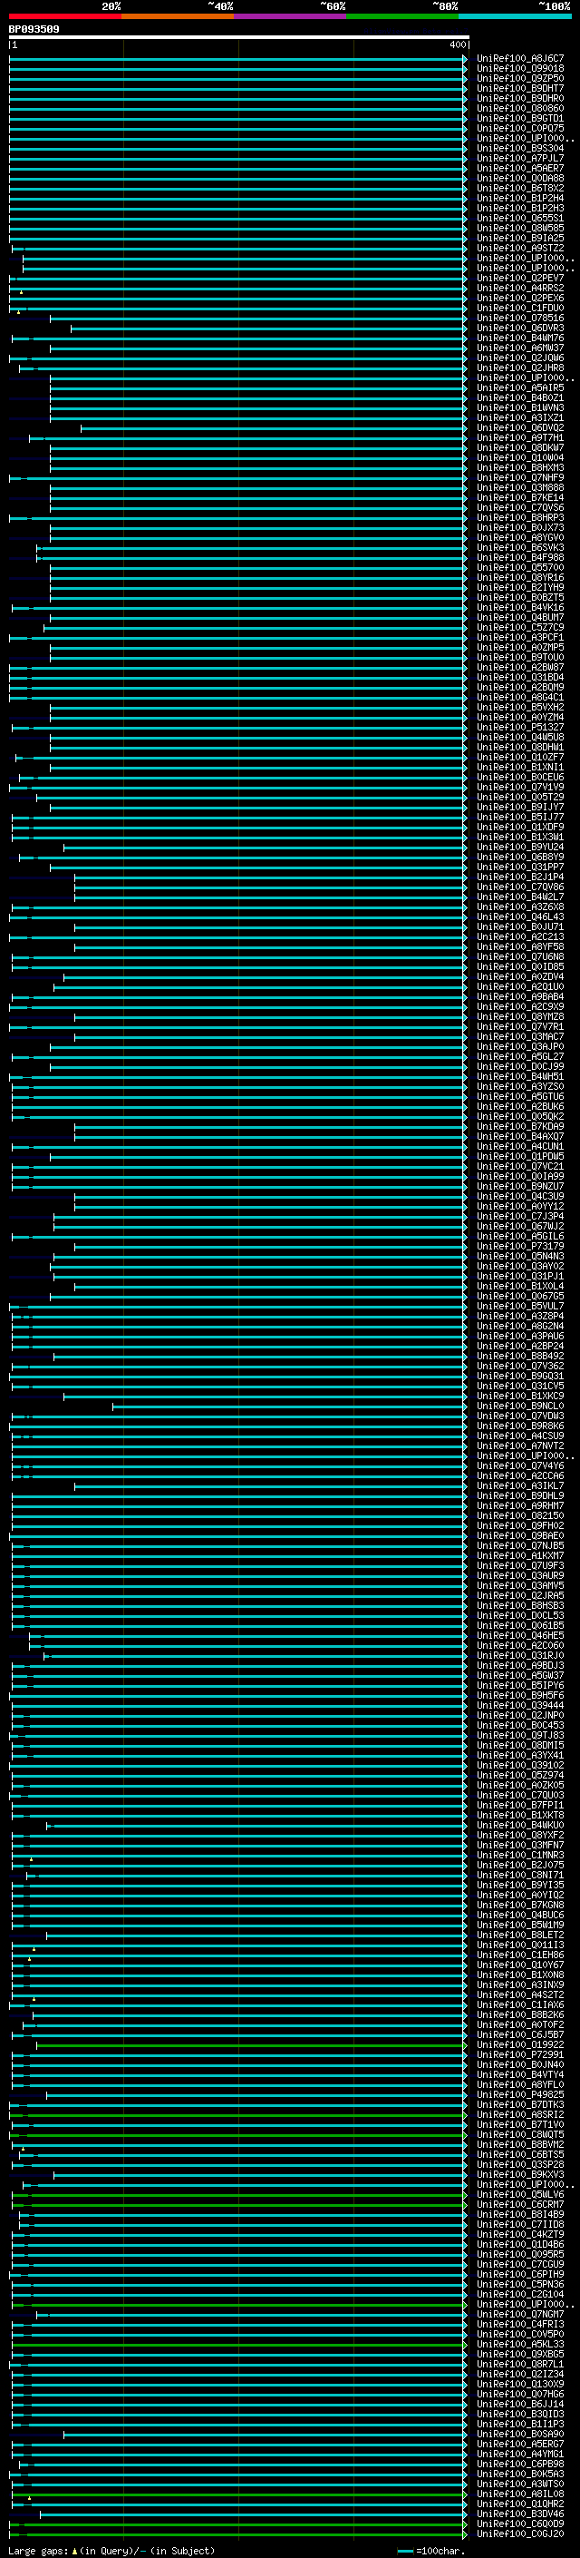The width and height of the screenshot is (580, 2558).
Task: Click the alignment bar of UniRef100_A8J6C7
Action: click(238, 59)
